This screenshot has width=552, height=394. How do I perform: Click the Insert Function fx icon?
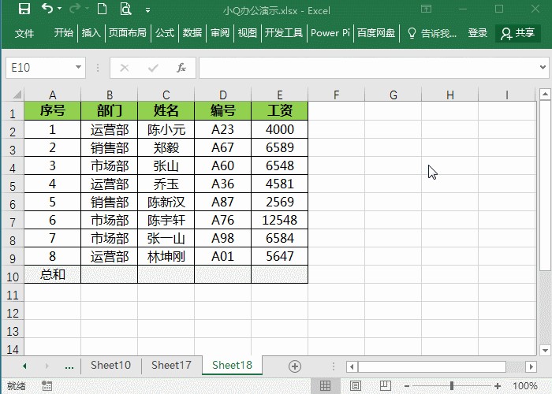click(181, 68)
